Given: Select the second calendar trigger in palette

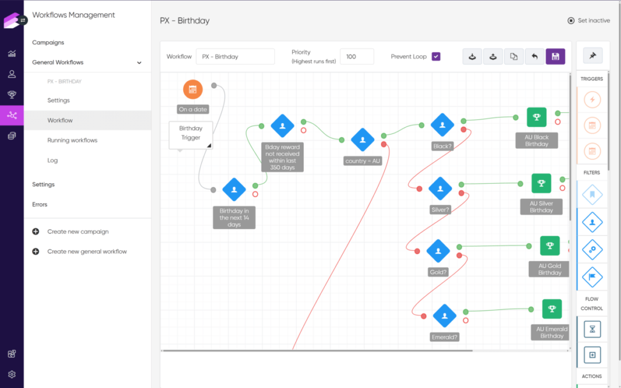Looking at the screenshot, I should (x=592, y=151).
